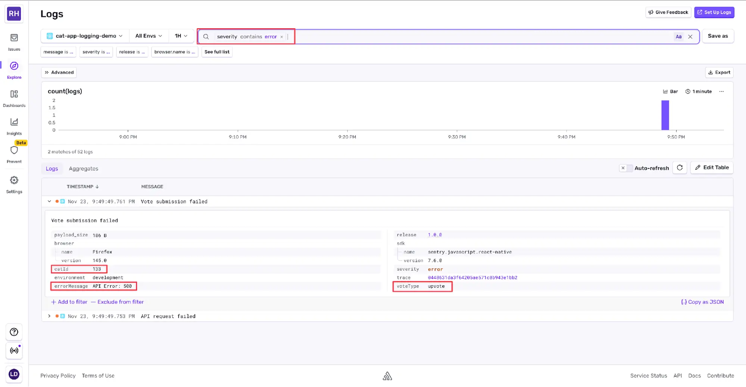This screenshot has height=387, width=746.
Task: Click in the log search input field
Action: click(478, 37)
